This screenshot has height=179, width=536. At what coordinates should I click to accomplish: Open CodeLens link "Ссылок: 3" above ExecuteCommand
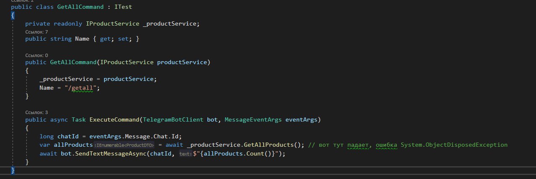tap(36, 112)
